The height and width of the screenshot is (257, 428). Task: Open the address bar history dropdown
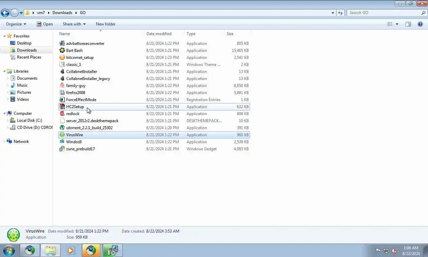333,13
